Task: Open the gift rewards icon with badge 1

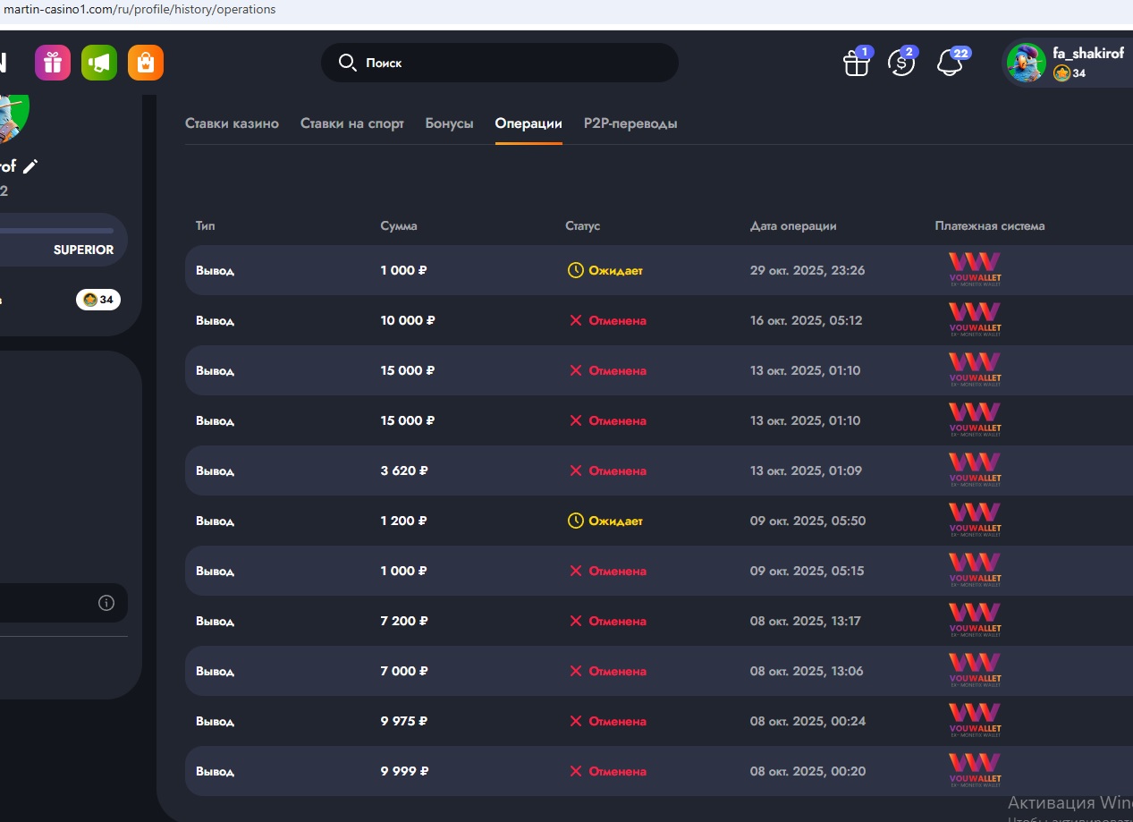Action: coord(857,63)
